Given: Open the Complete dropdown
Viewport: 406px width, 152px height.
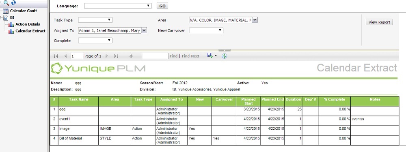Looking at the screenshot, I should pos(95,40).
